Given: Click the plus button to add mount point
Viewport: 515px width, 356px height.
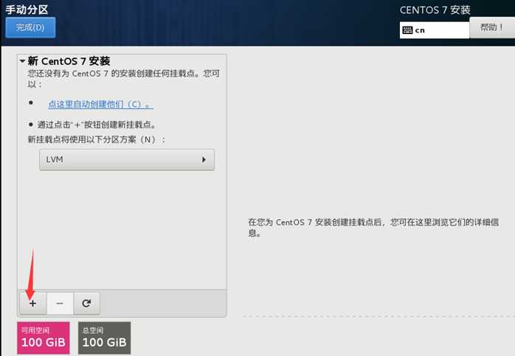Looking at the screenshot, I should pyautogui.click(x=33, y=304).
